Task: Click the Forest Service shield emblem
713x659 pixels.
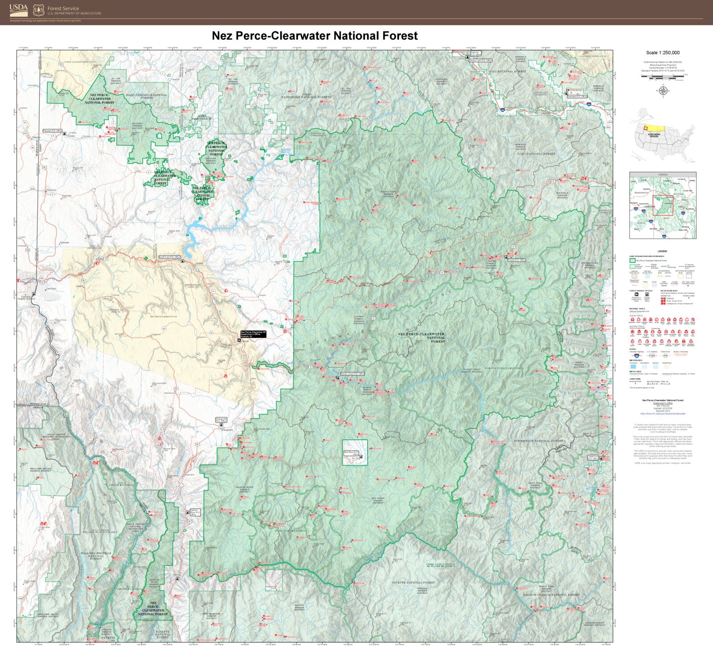Action: coord(39,9)
